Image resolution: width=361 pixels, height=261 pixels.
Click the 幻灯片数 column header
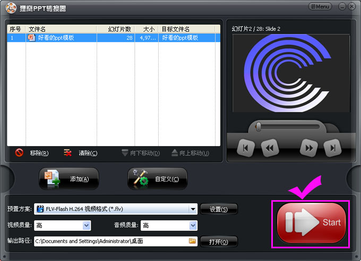(x=116, y=29)
